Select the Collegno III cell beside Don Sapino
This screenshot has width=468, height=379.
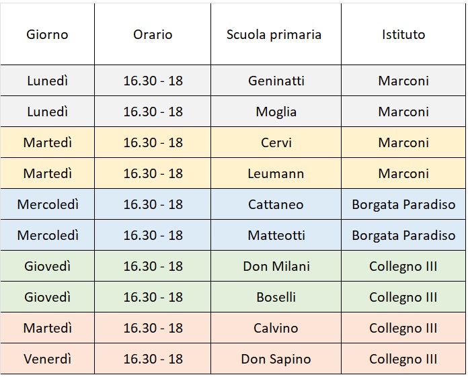click(x=403, y=359)
